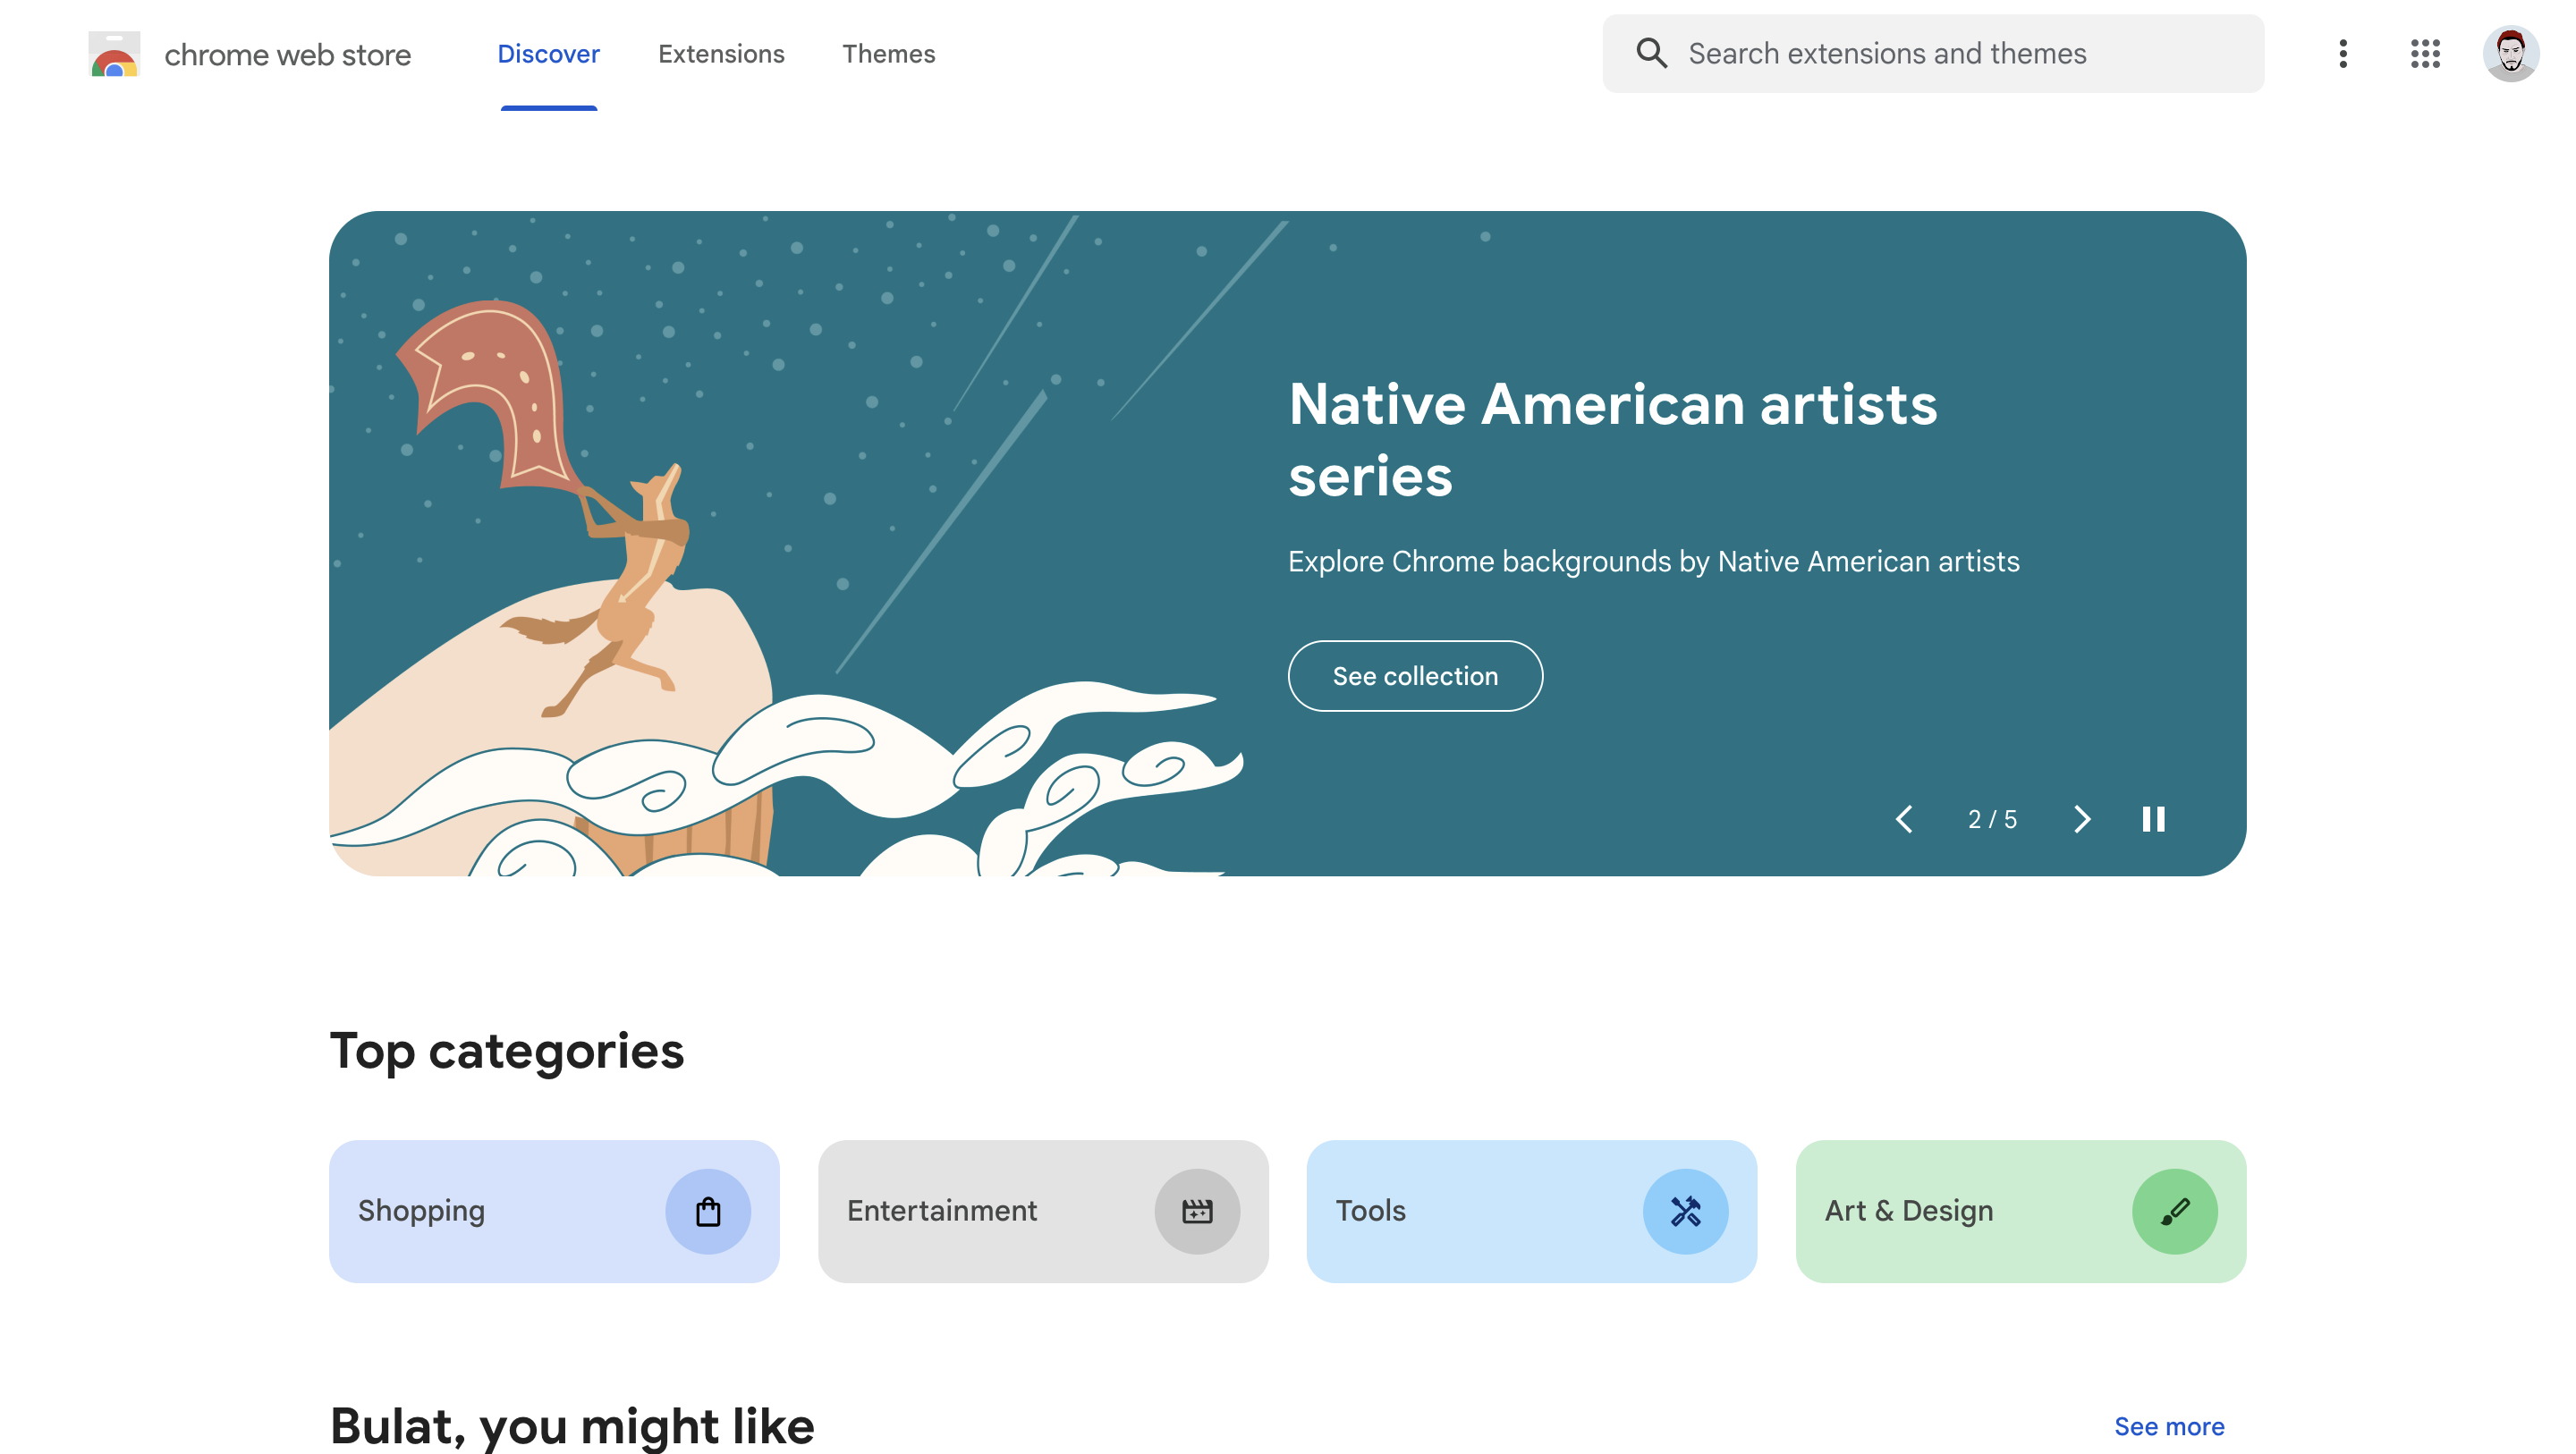The image size is (2576, 1454).
Task: Click the Shopping bag icon
Action: (708, 1211)
